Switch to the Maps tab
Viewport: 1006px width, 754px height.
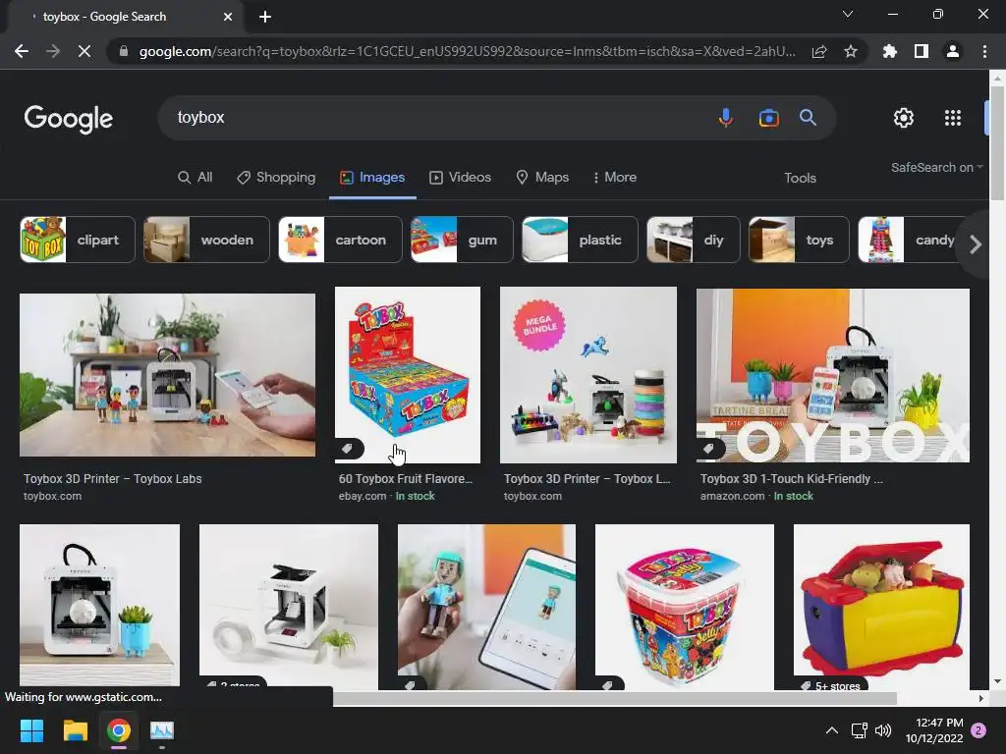(542, 178)
